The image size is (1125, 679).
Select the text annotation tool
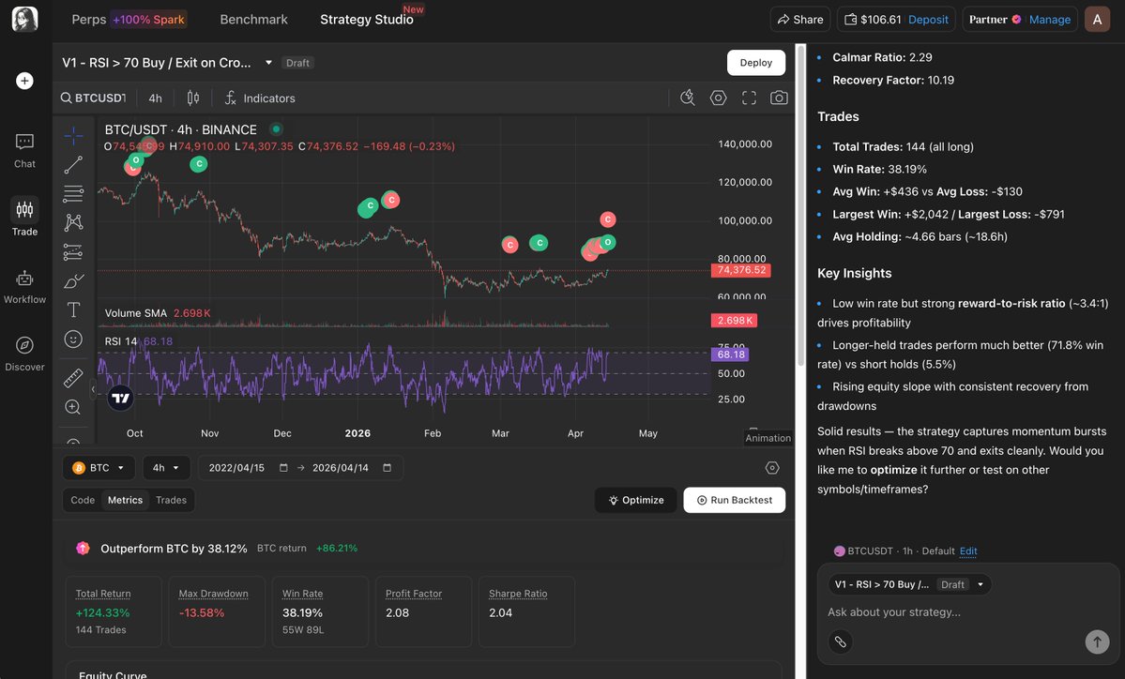(x=73, y=309)
